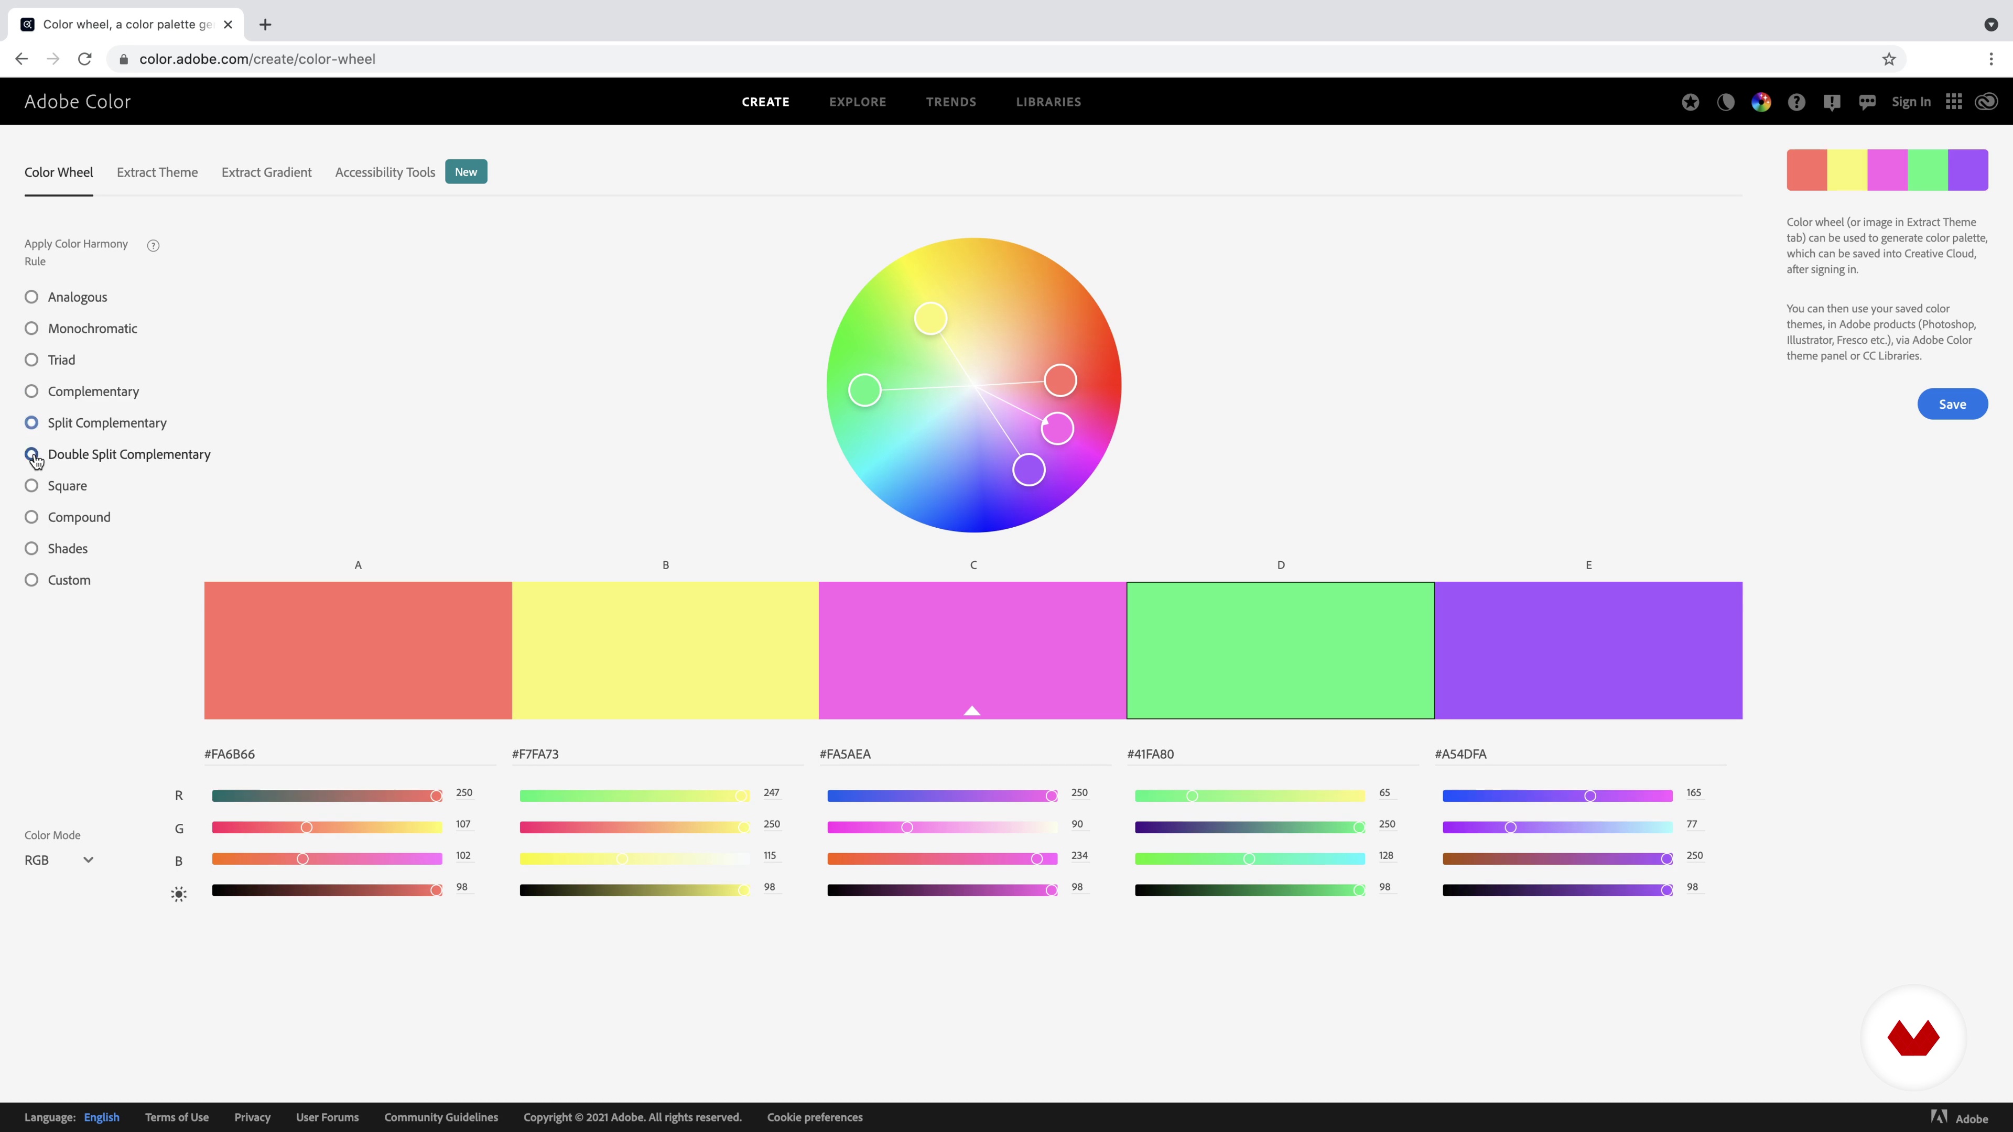Open Community Guidelines link

coord(441,1117)
